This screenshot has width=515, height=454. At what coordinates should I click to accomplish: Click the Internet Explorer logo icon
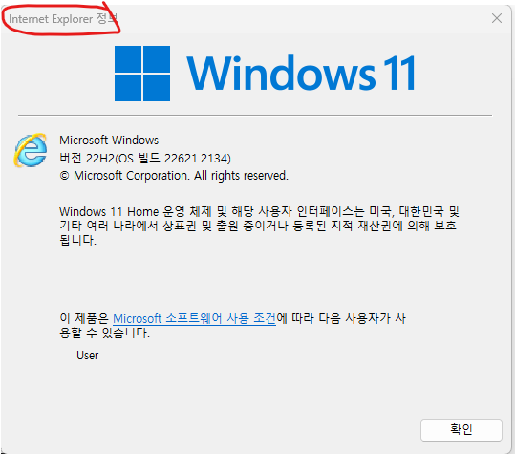point(31,150)
